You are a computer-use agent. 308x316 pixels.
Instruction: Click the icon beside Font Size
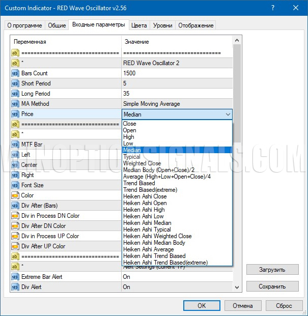pyautogui.click(x=15, y=185)
